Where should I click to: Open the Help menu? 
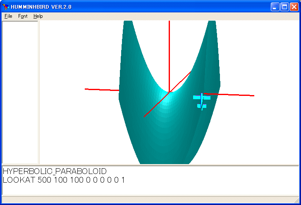(38, 16)
